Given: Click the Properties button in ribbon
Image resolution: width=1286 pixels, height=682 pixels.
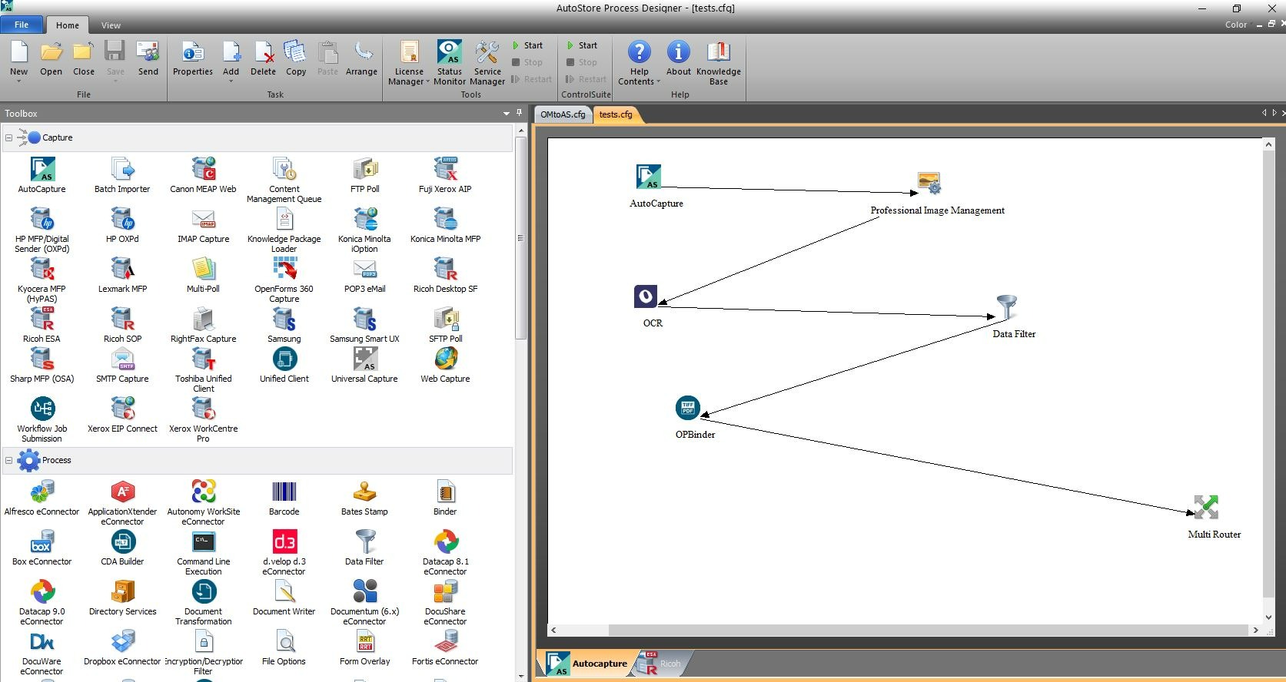Looking at the screenshot, I should [192, 59].
